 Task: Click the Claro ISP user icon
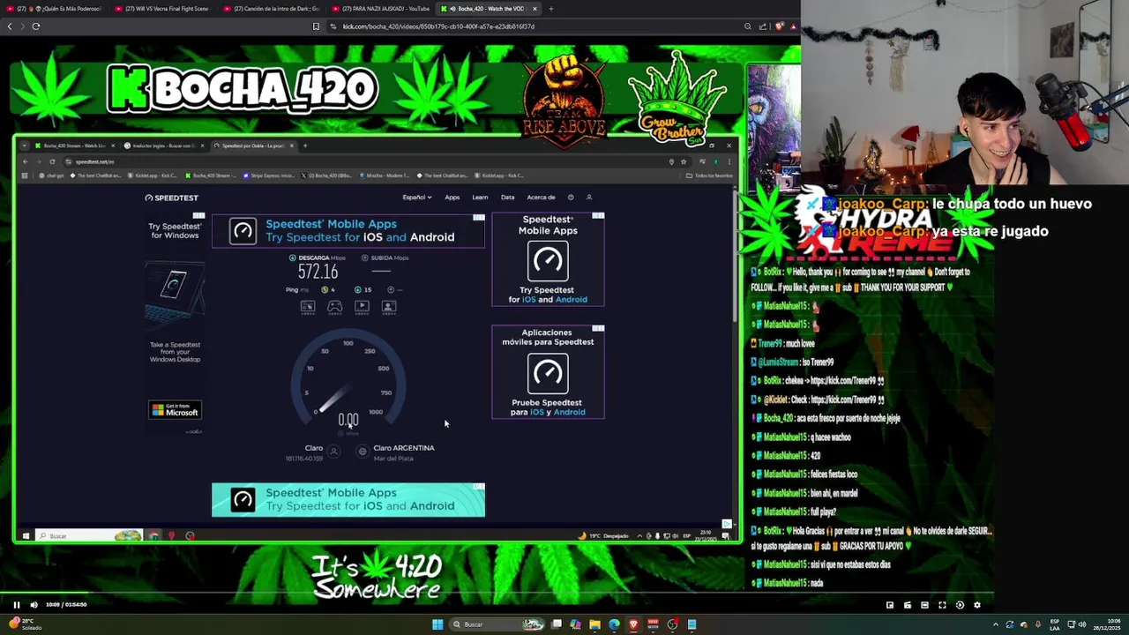(x=333, y=452)
